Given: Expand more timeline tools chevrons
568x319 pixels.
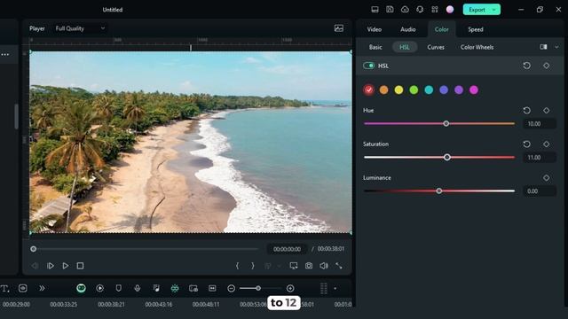Looking at the screenshot, I should click(x=42, y=288).
